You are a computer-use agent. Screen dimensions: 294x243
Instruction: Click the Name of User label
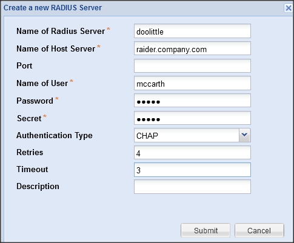click(42, 83)
